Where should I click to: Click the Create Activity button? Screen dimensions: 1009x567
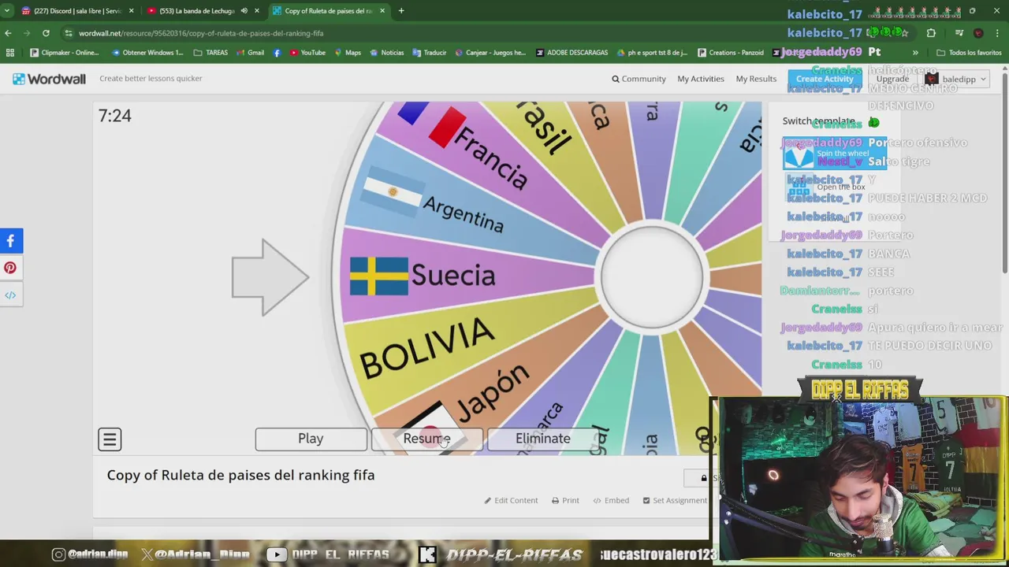click(825, 79)
